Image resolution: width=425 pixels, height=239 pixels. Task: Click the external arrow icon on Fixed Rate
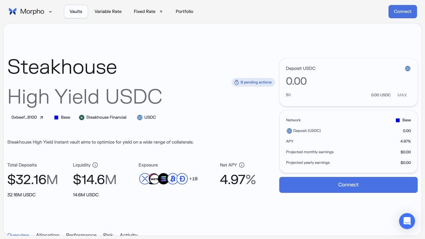pos(161,12)
